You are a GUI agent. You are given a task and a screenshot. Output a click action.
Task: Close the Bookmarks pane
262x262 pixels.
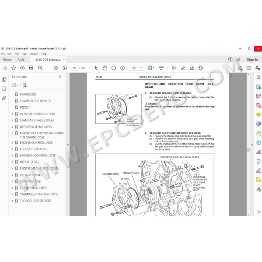click(x=60, y=76)
